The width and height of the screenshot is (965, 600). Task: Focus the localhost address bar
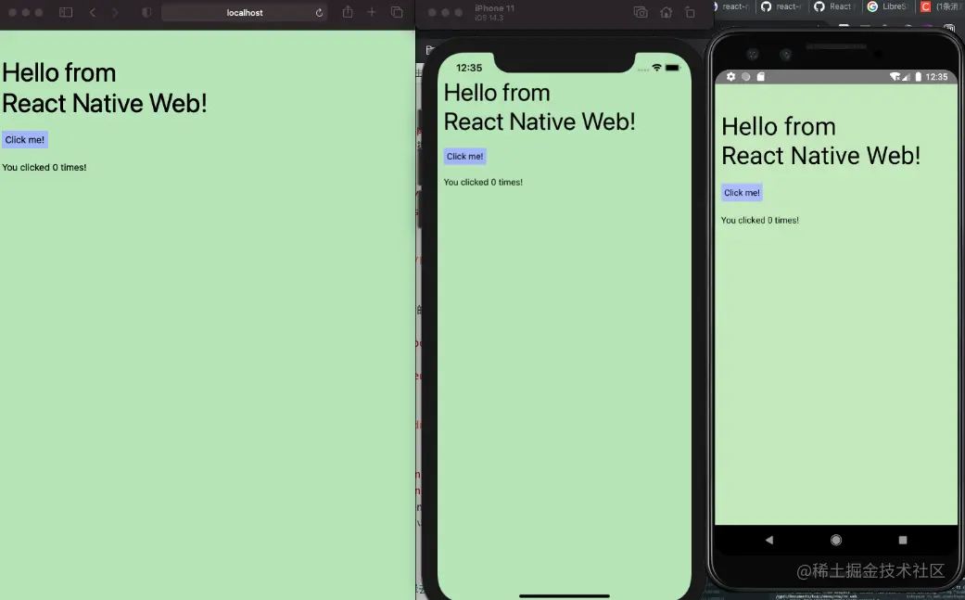coord(245,12)
